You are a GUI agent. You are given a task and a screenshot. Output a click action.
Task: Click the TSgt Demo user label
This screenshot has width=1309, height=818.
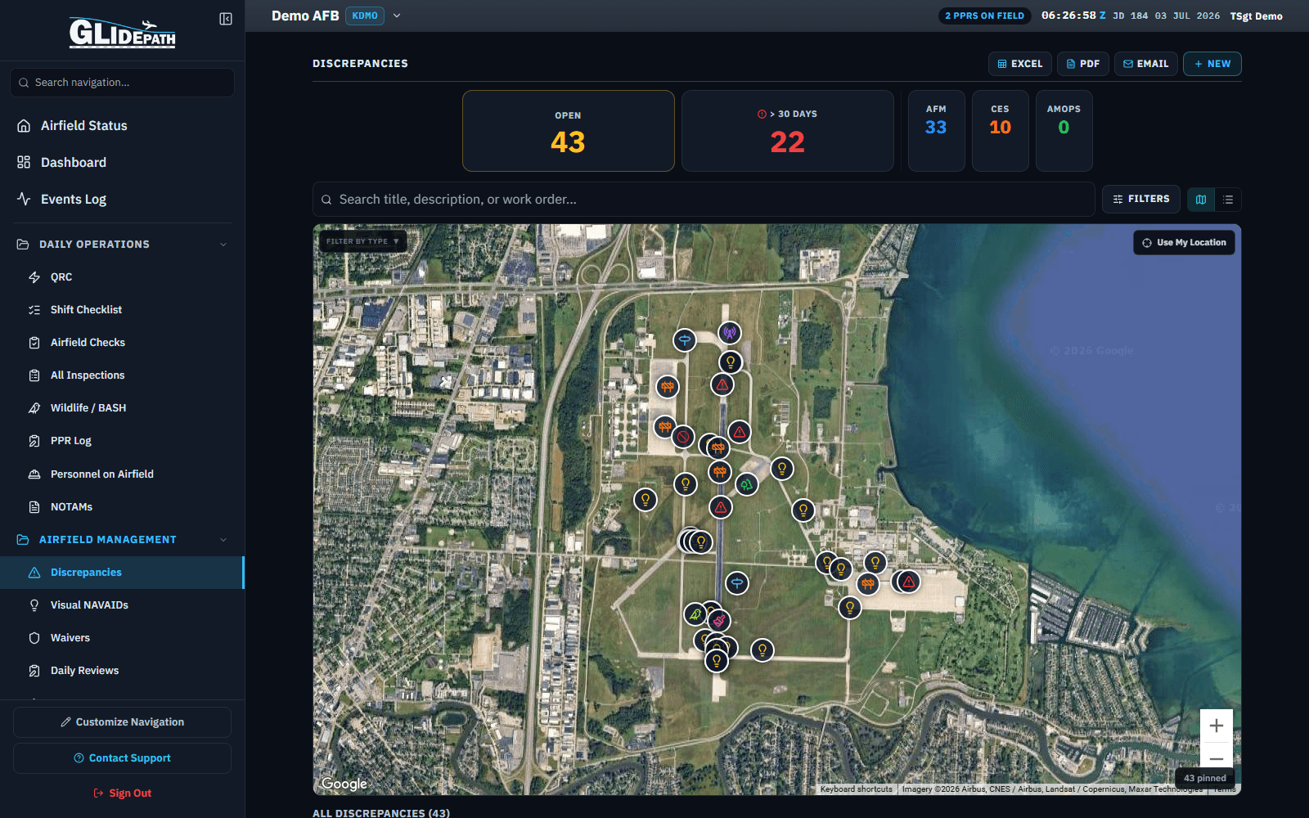pos(1256,16)
